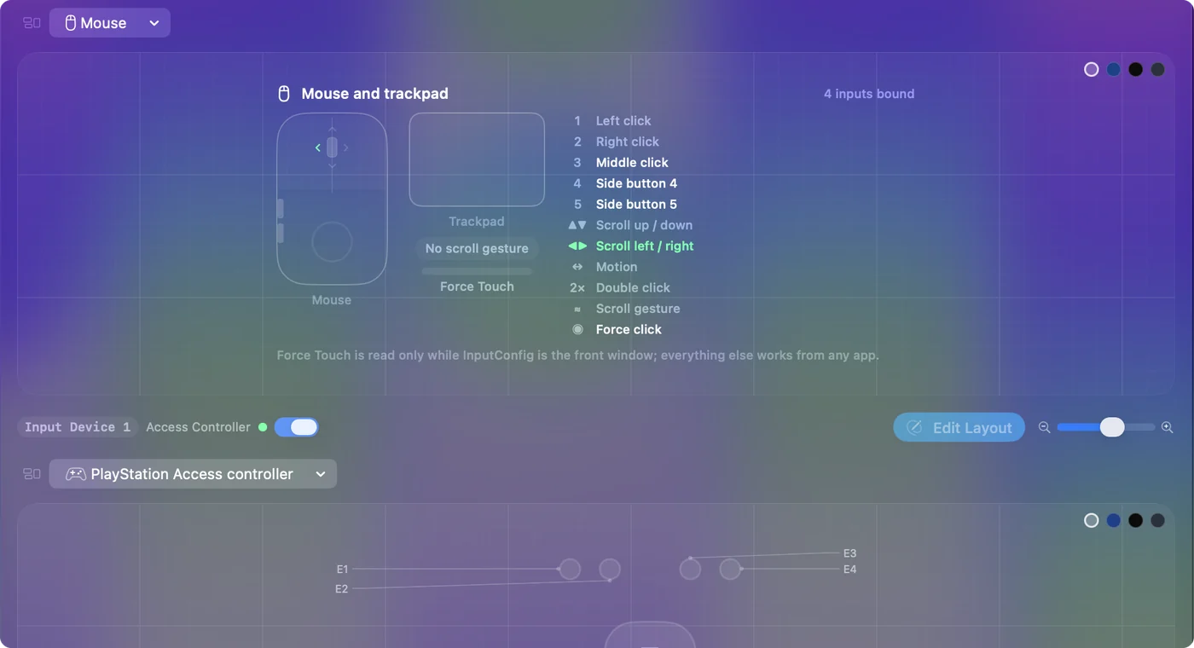Click the round circle on the mouse diagram body
Screen dimensions: 1194x648
(332, 242)
